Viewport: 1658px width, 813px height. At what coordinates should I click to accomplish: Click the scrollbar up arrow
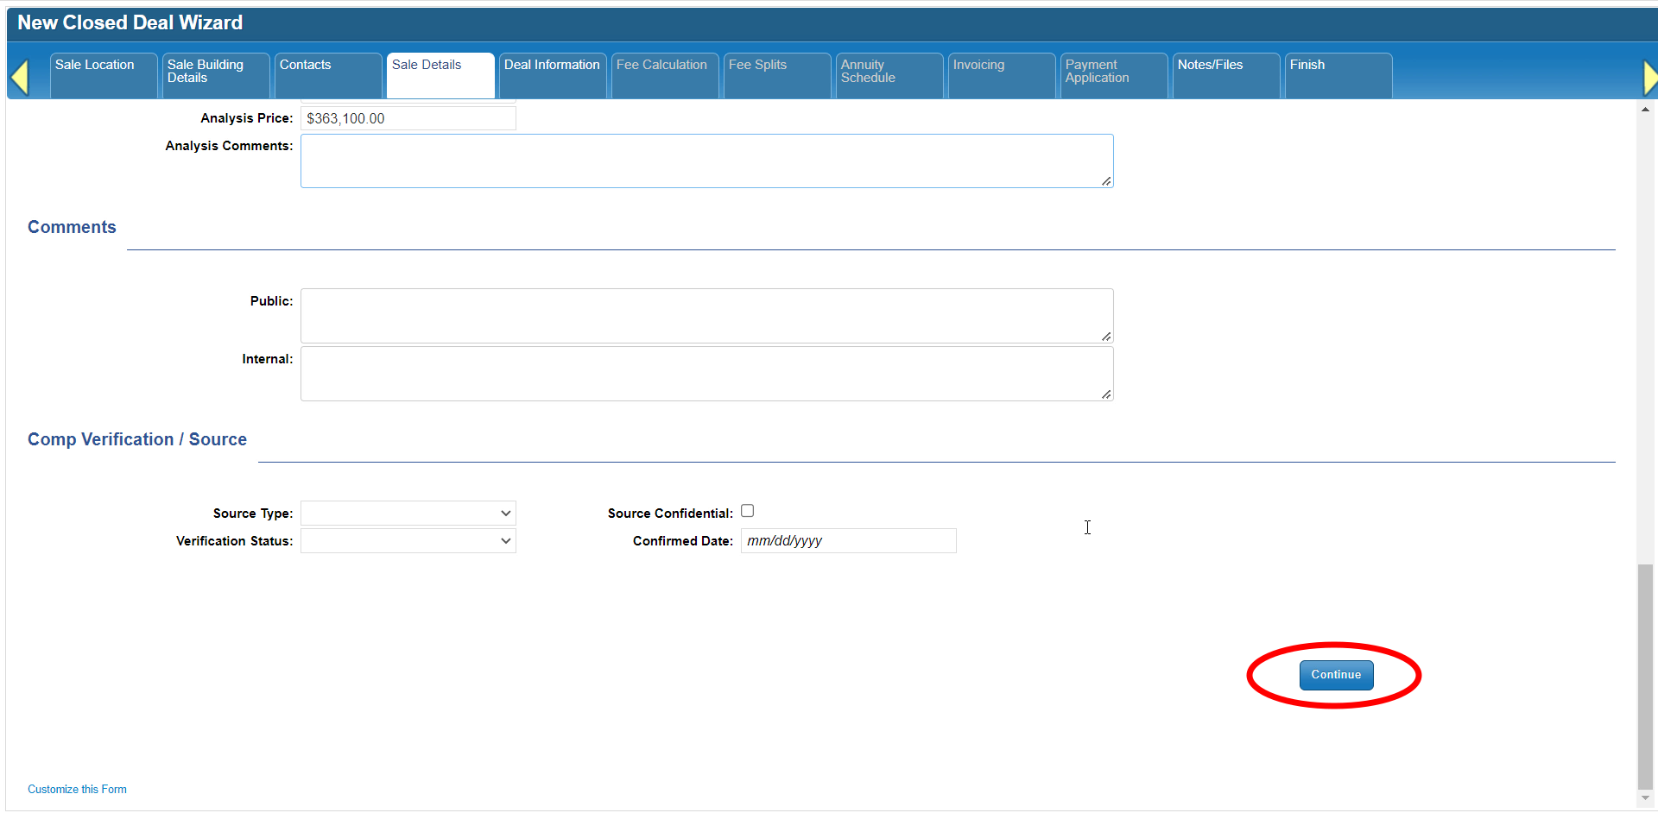(1645, 110)
